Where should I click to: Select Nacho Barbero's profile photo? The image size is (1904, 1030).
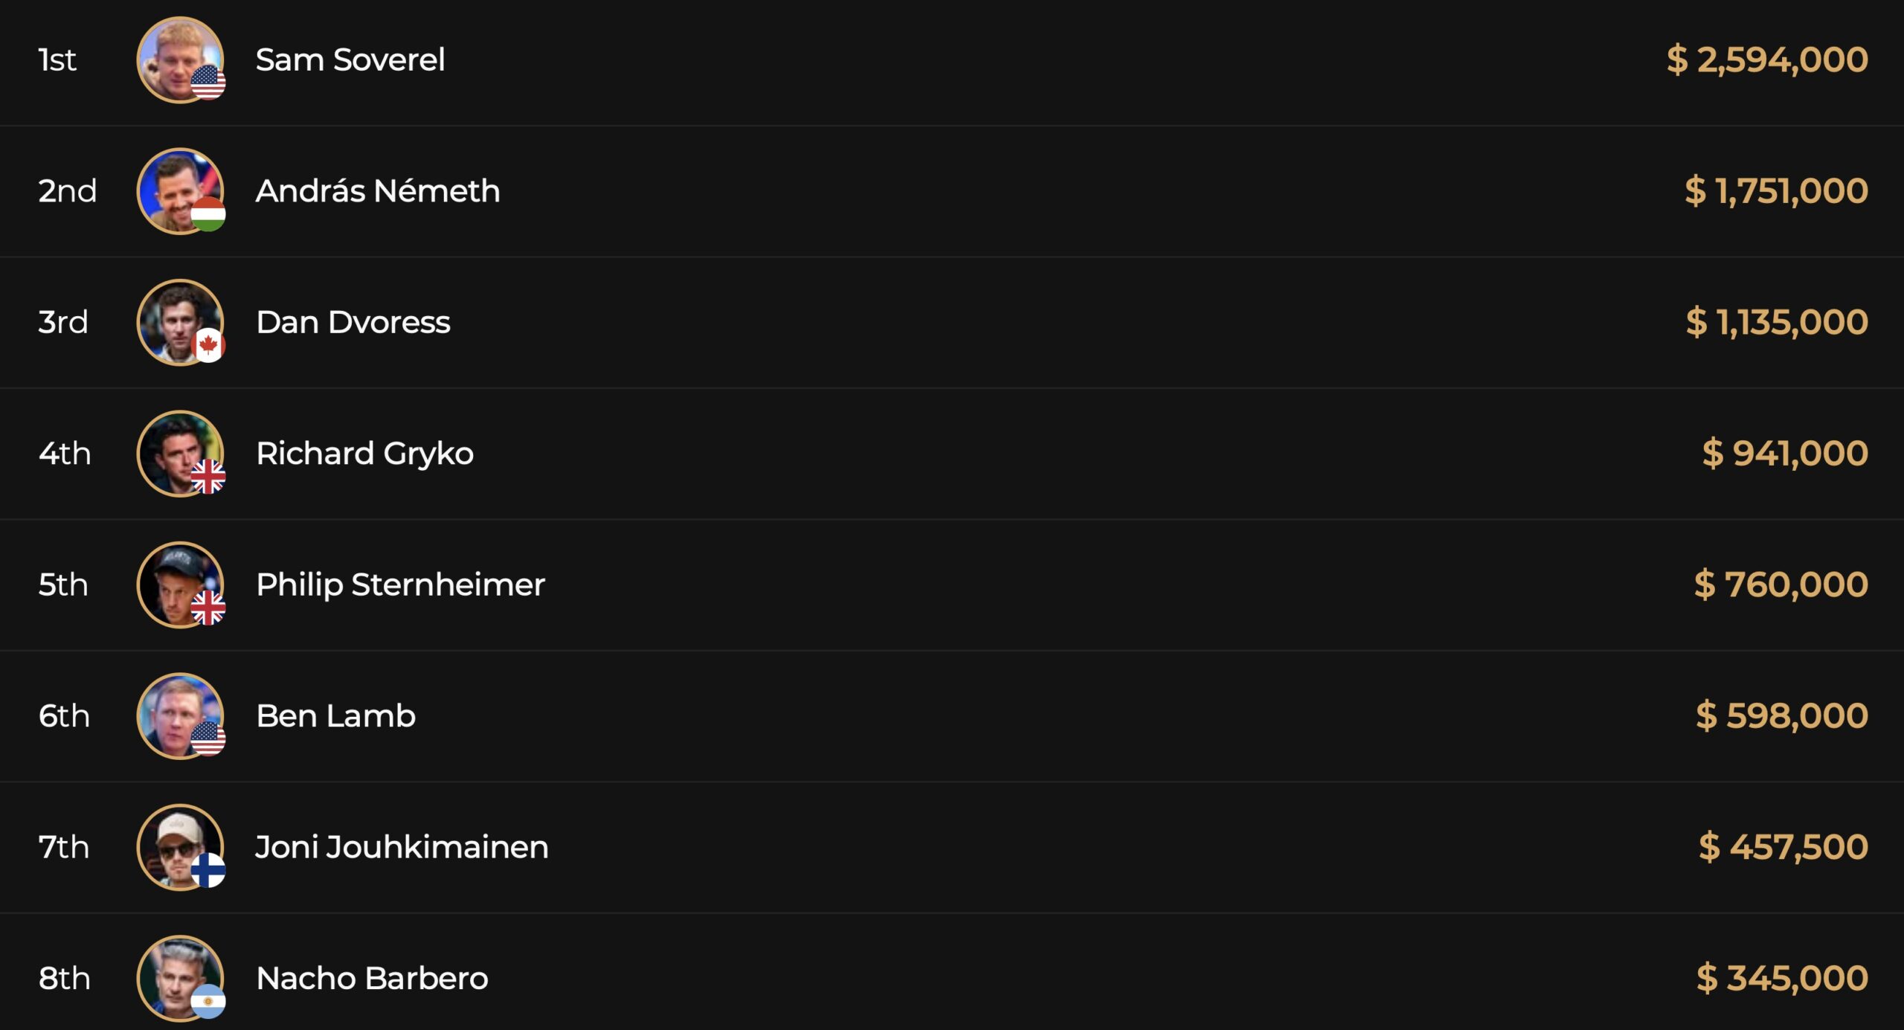[x=176, y=973]
